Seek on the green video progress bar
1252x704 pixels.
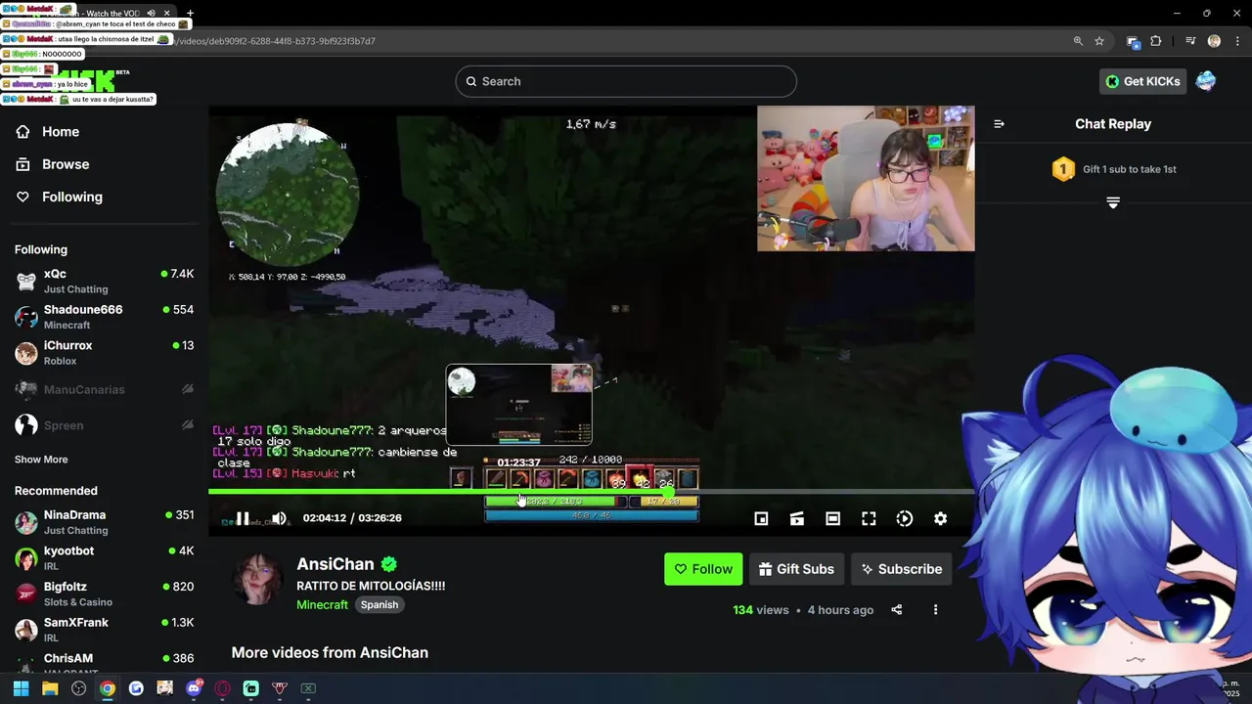(592, 492)
